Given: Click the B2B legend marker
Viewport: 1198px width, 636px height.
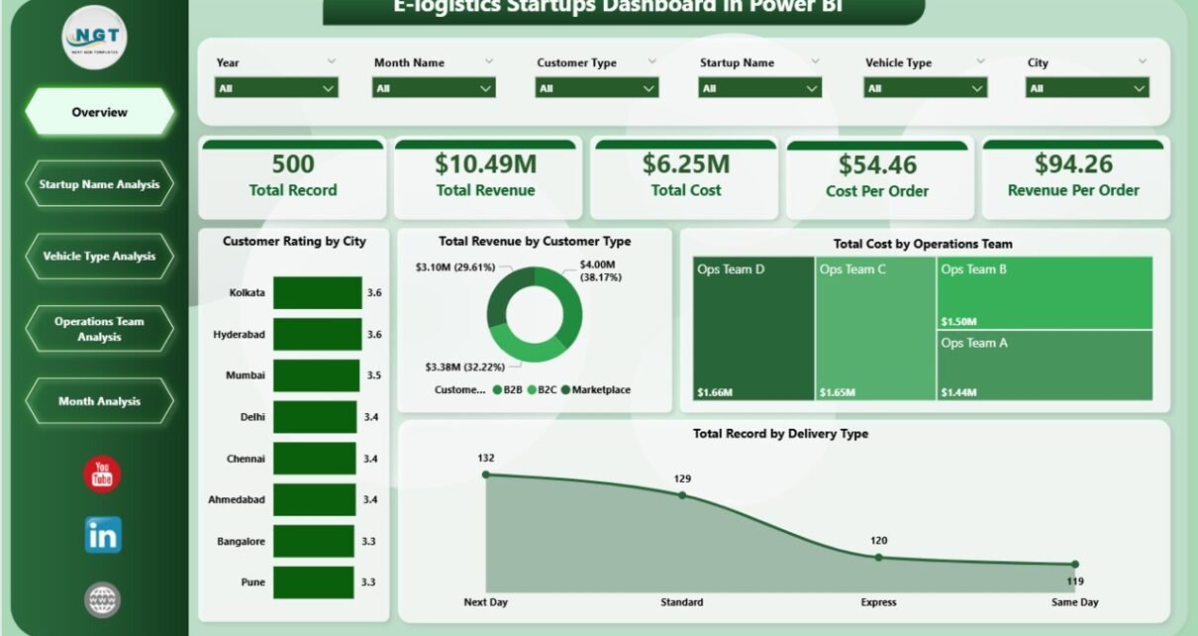Looking at the screenshot, I should click(497, 390).
